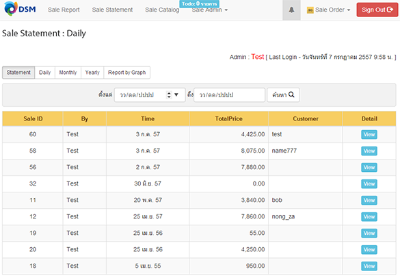Click the 7,880.00 total price cell
This screenshot has height=278, width=400.
pos(229,167)
